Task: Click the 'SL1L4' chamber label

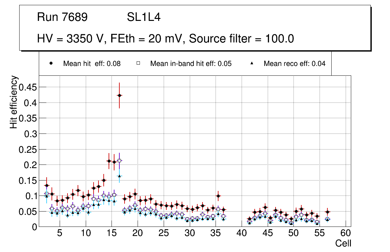Action: [x=143, y=17]
